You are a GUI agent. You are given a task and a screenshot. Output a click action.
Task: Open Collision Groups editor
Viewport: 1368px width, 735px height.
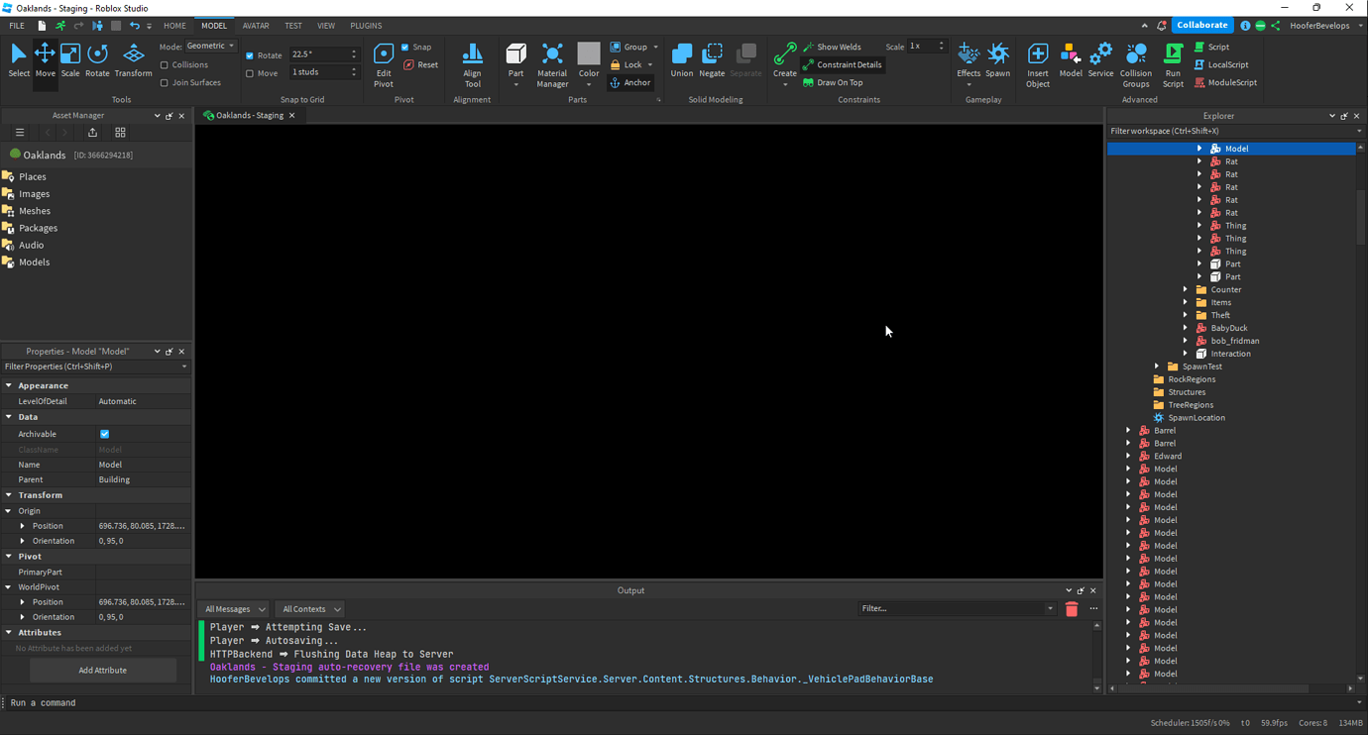coord(1136,65)
